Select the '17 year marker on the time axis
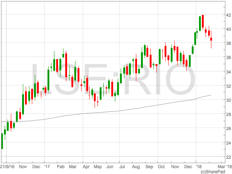Image resolution: width=232 pixels, height=174 pixels. [x=47, y=167]
